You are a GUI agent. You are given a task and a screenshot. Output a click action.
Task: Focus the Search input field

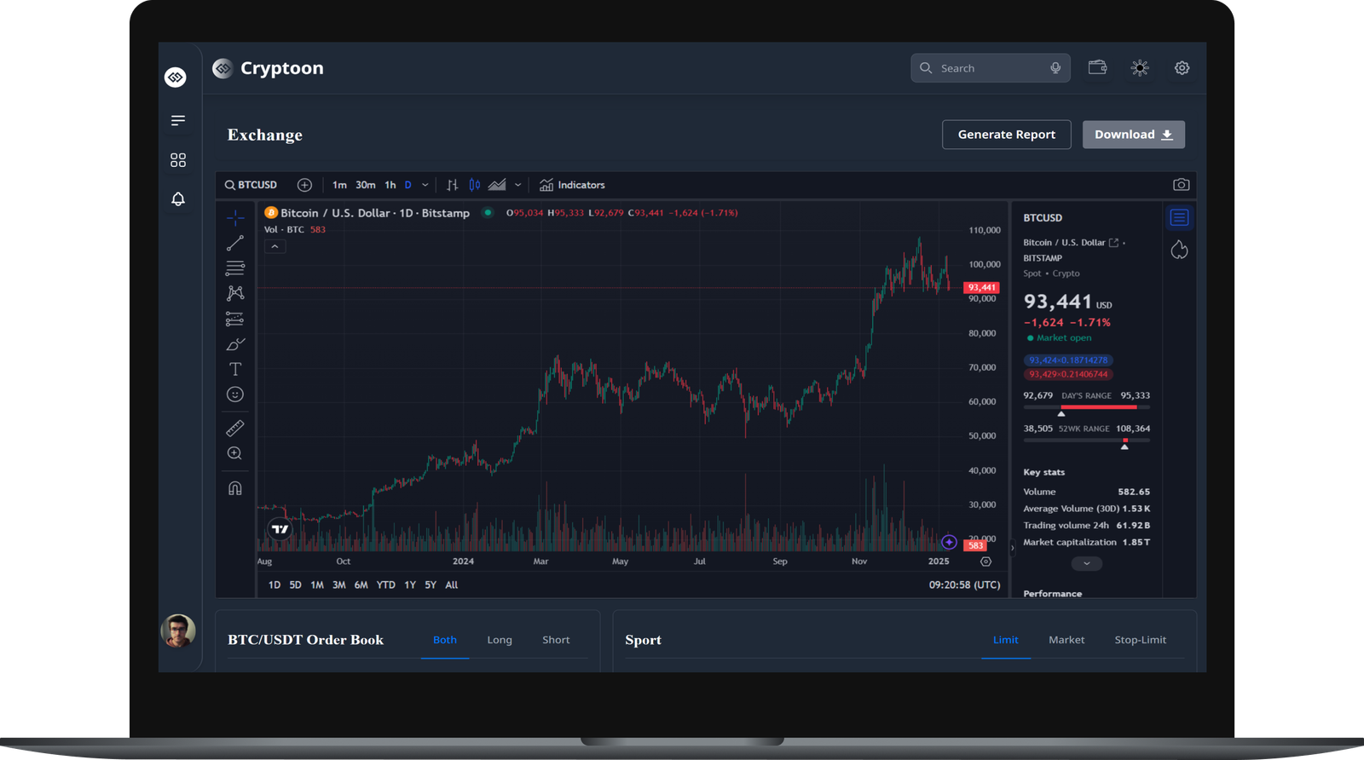[990, 68]
